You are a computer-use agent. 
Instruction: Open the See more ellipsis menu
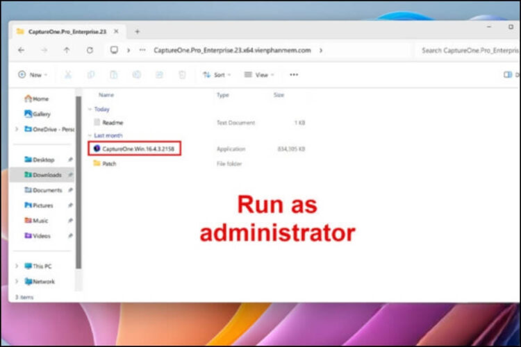pos(294,75)
